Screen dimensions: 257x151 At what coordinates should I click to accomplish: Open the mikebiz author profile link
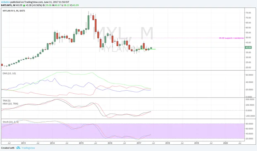click(5, 2)
